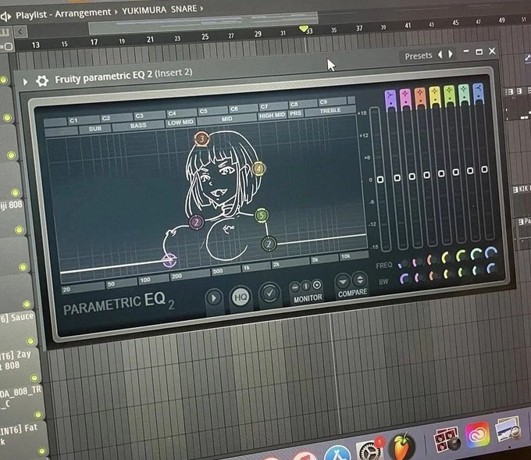
Task: Click the Playlist - Arrangement title
Action: click(63, 13)
